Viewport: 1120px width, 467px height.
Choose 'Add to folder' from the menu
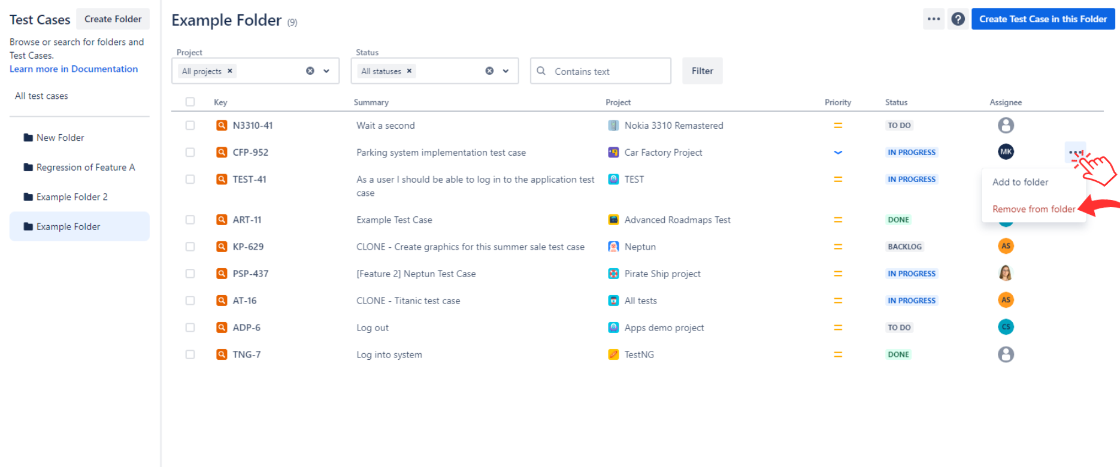(1033, 182)
